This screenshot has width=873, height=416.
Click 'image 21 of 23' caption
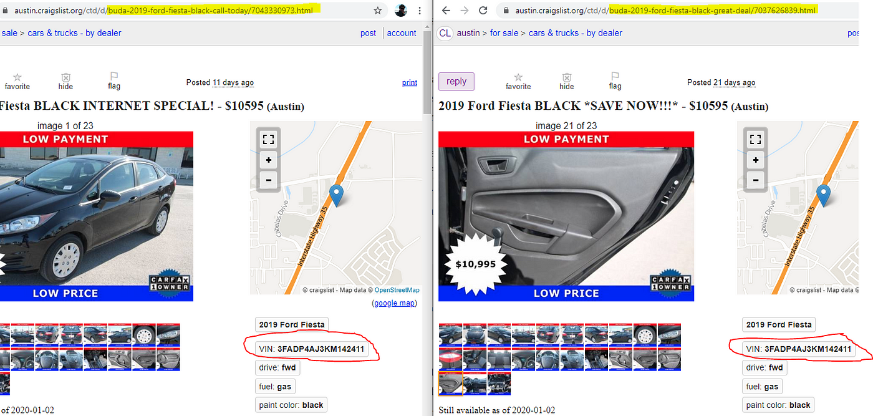566,125
